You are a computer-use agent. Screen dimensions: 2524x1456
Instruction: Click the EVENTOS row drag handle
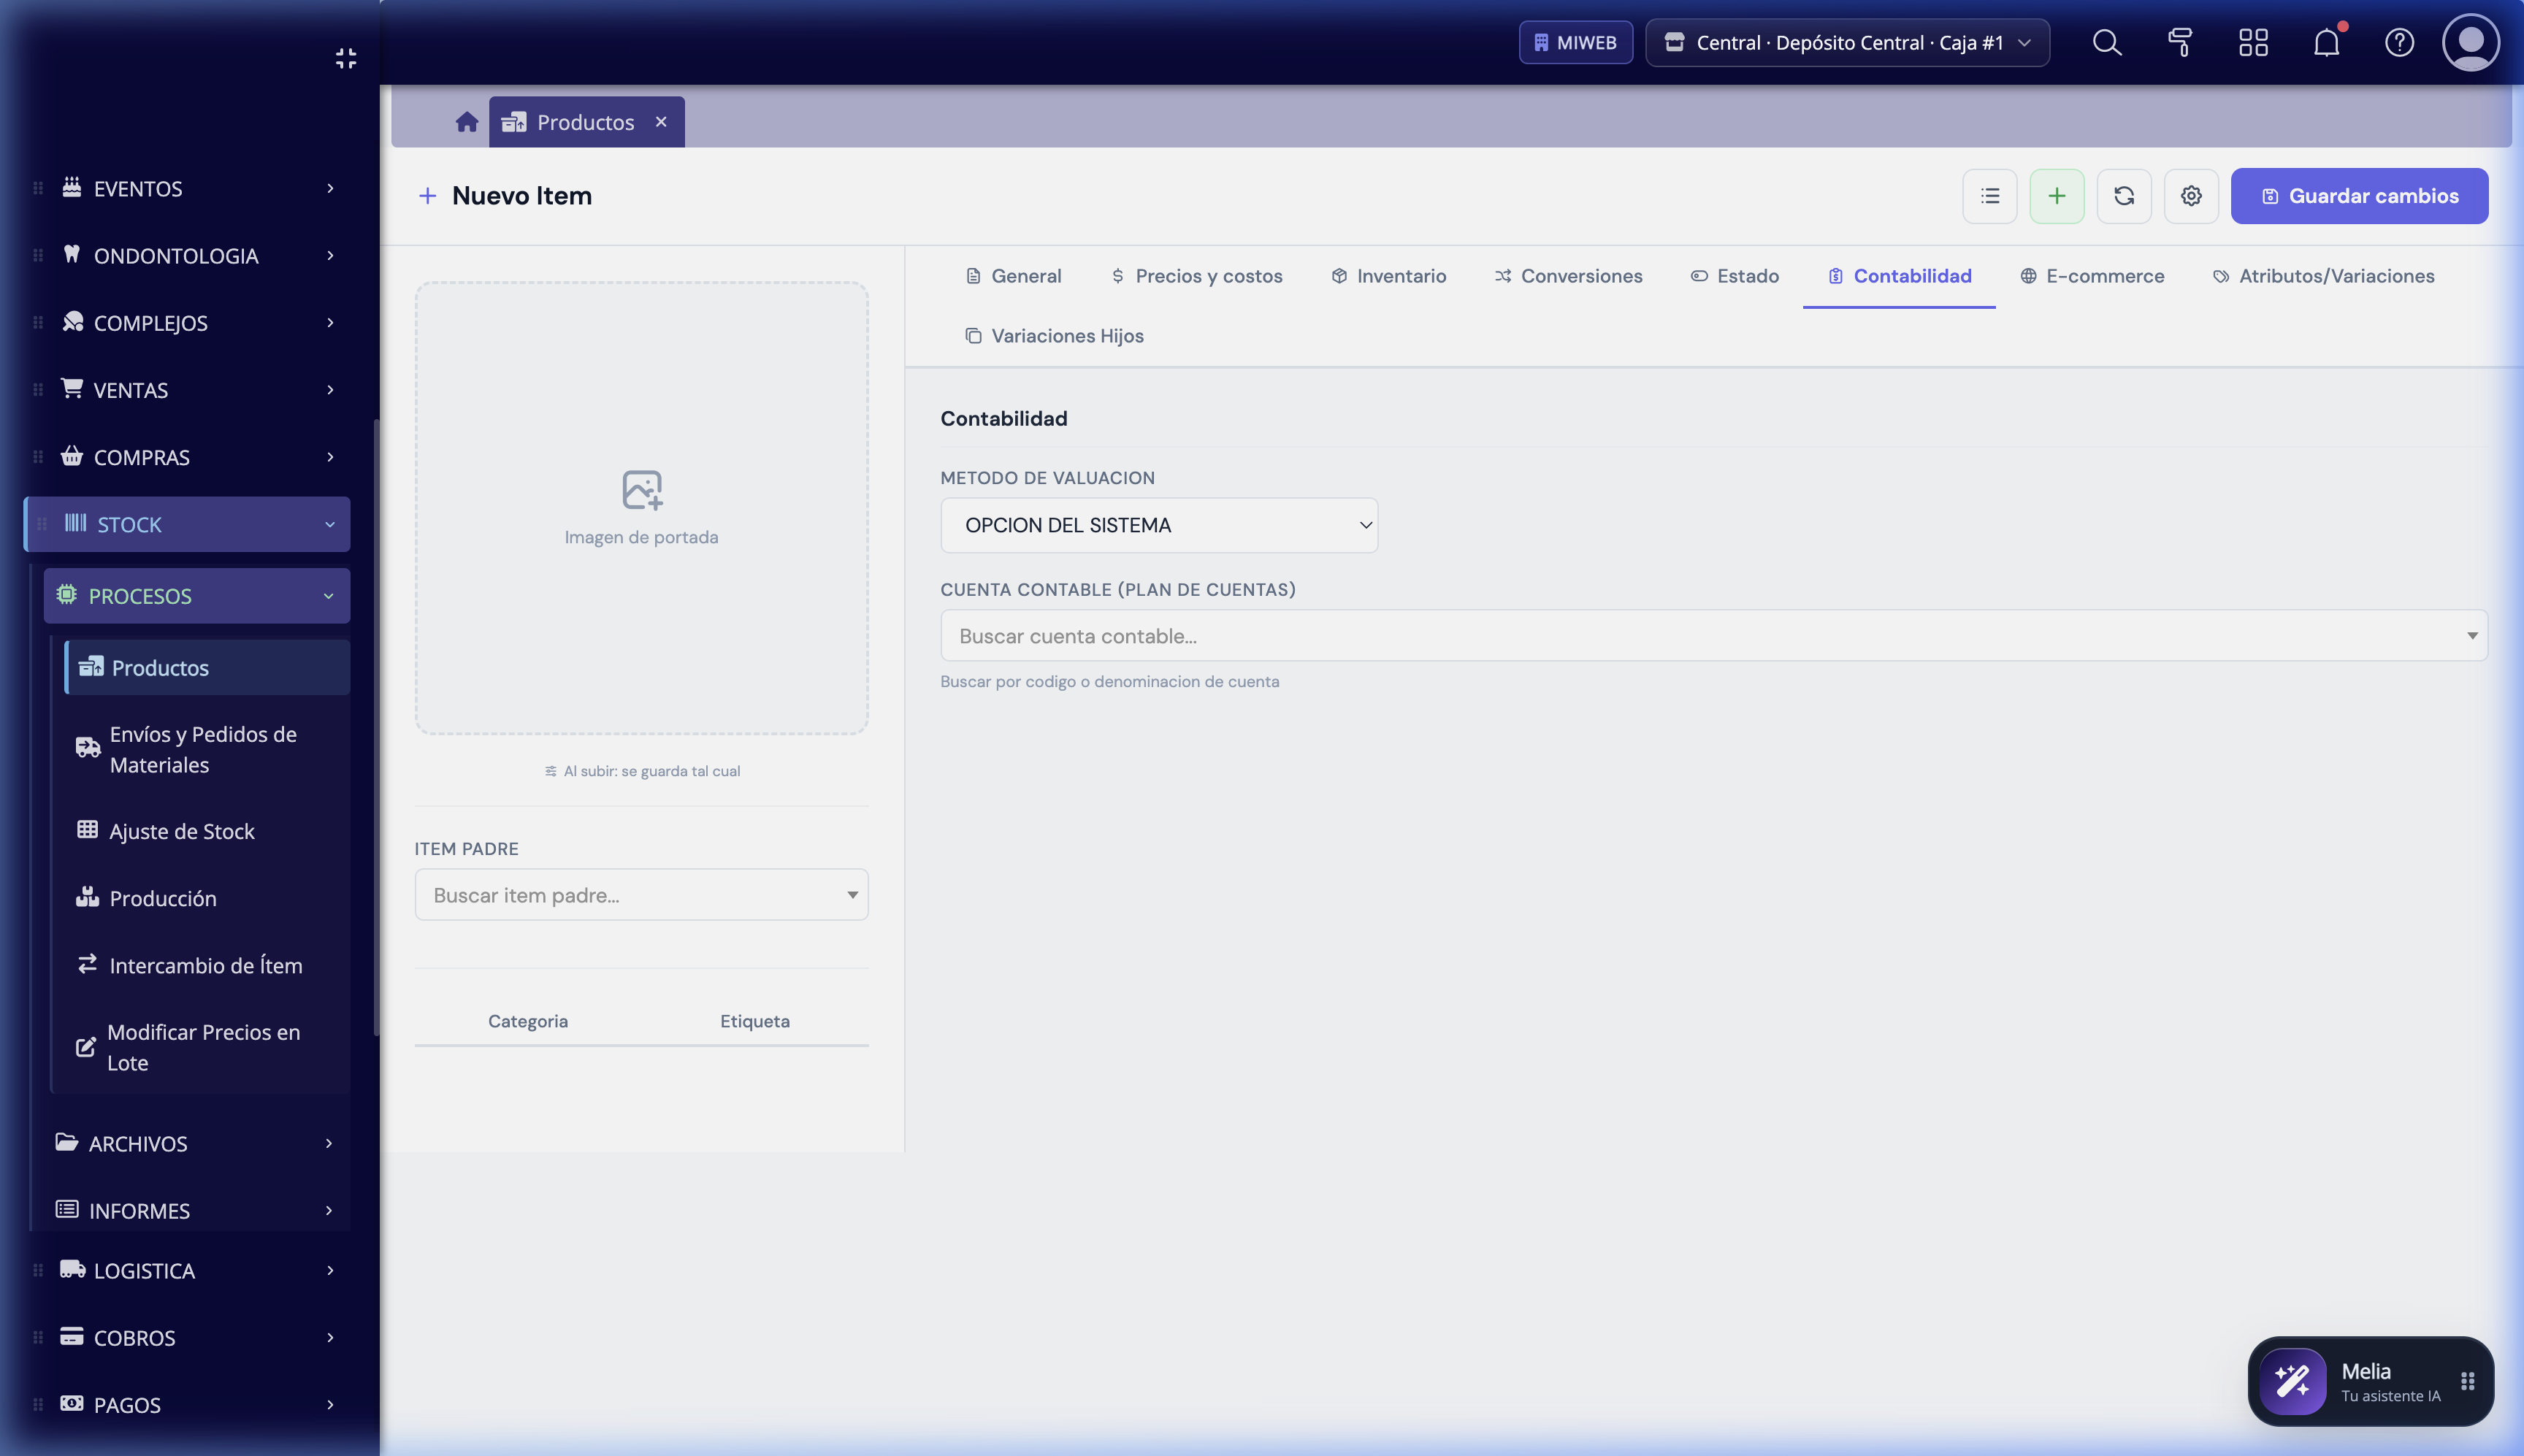38,188
